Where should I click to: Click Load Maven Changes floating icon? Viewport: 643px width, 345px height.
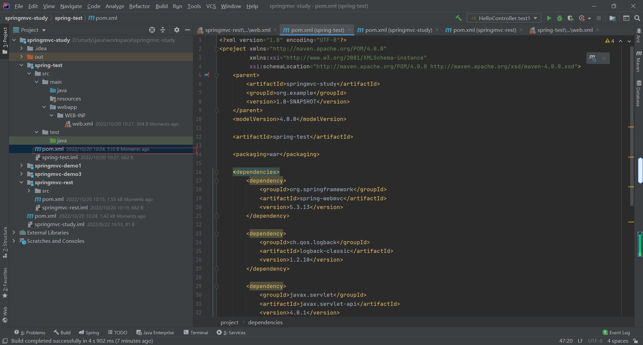[593, 58]
